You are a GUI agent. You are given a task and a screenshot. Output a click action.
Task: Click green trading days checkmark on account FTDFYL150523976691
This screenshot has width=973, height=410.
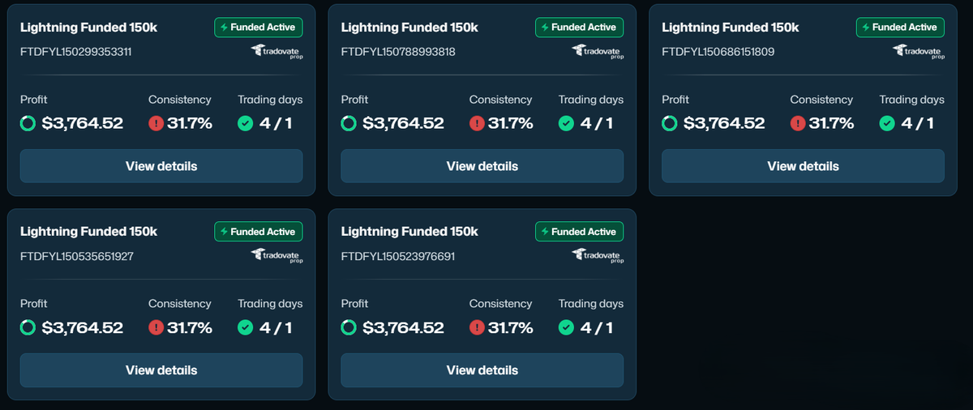(567, 327)
